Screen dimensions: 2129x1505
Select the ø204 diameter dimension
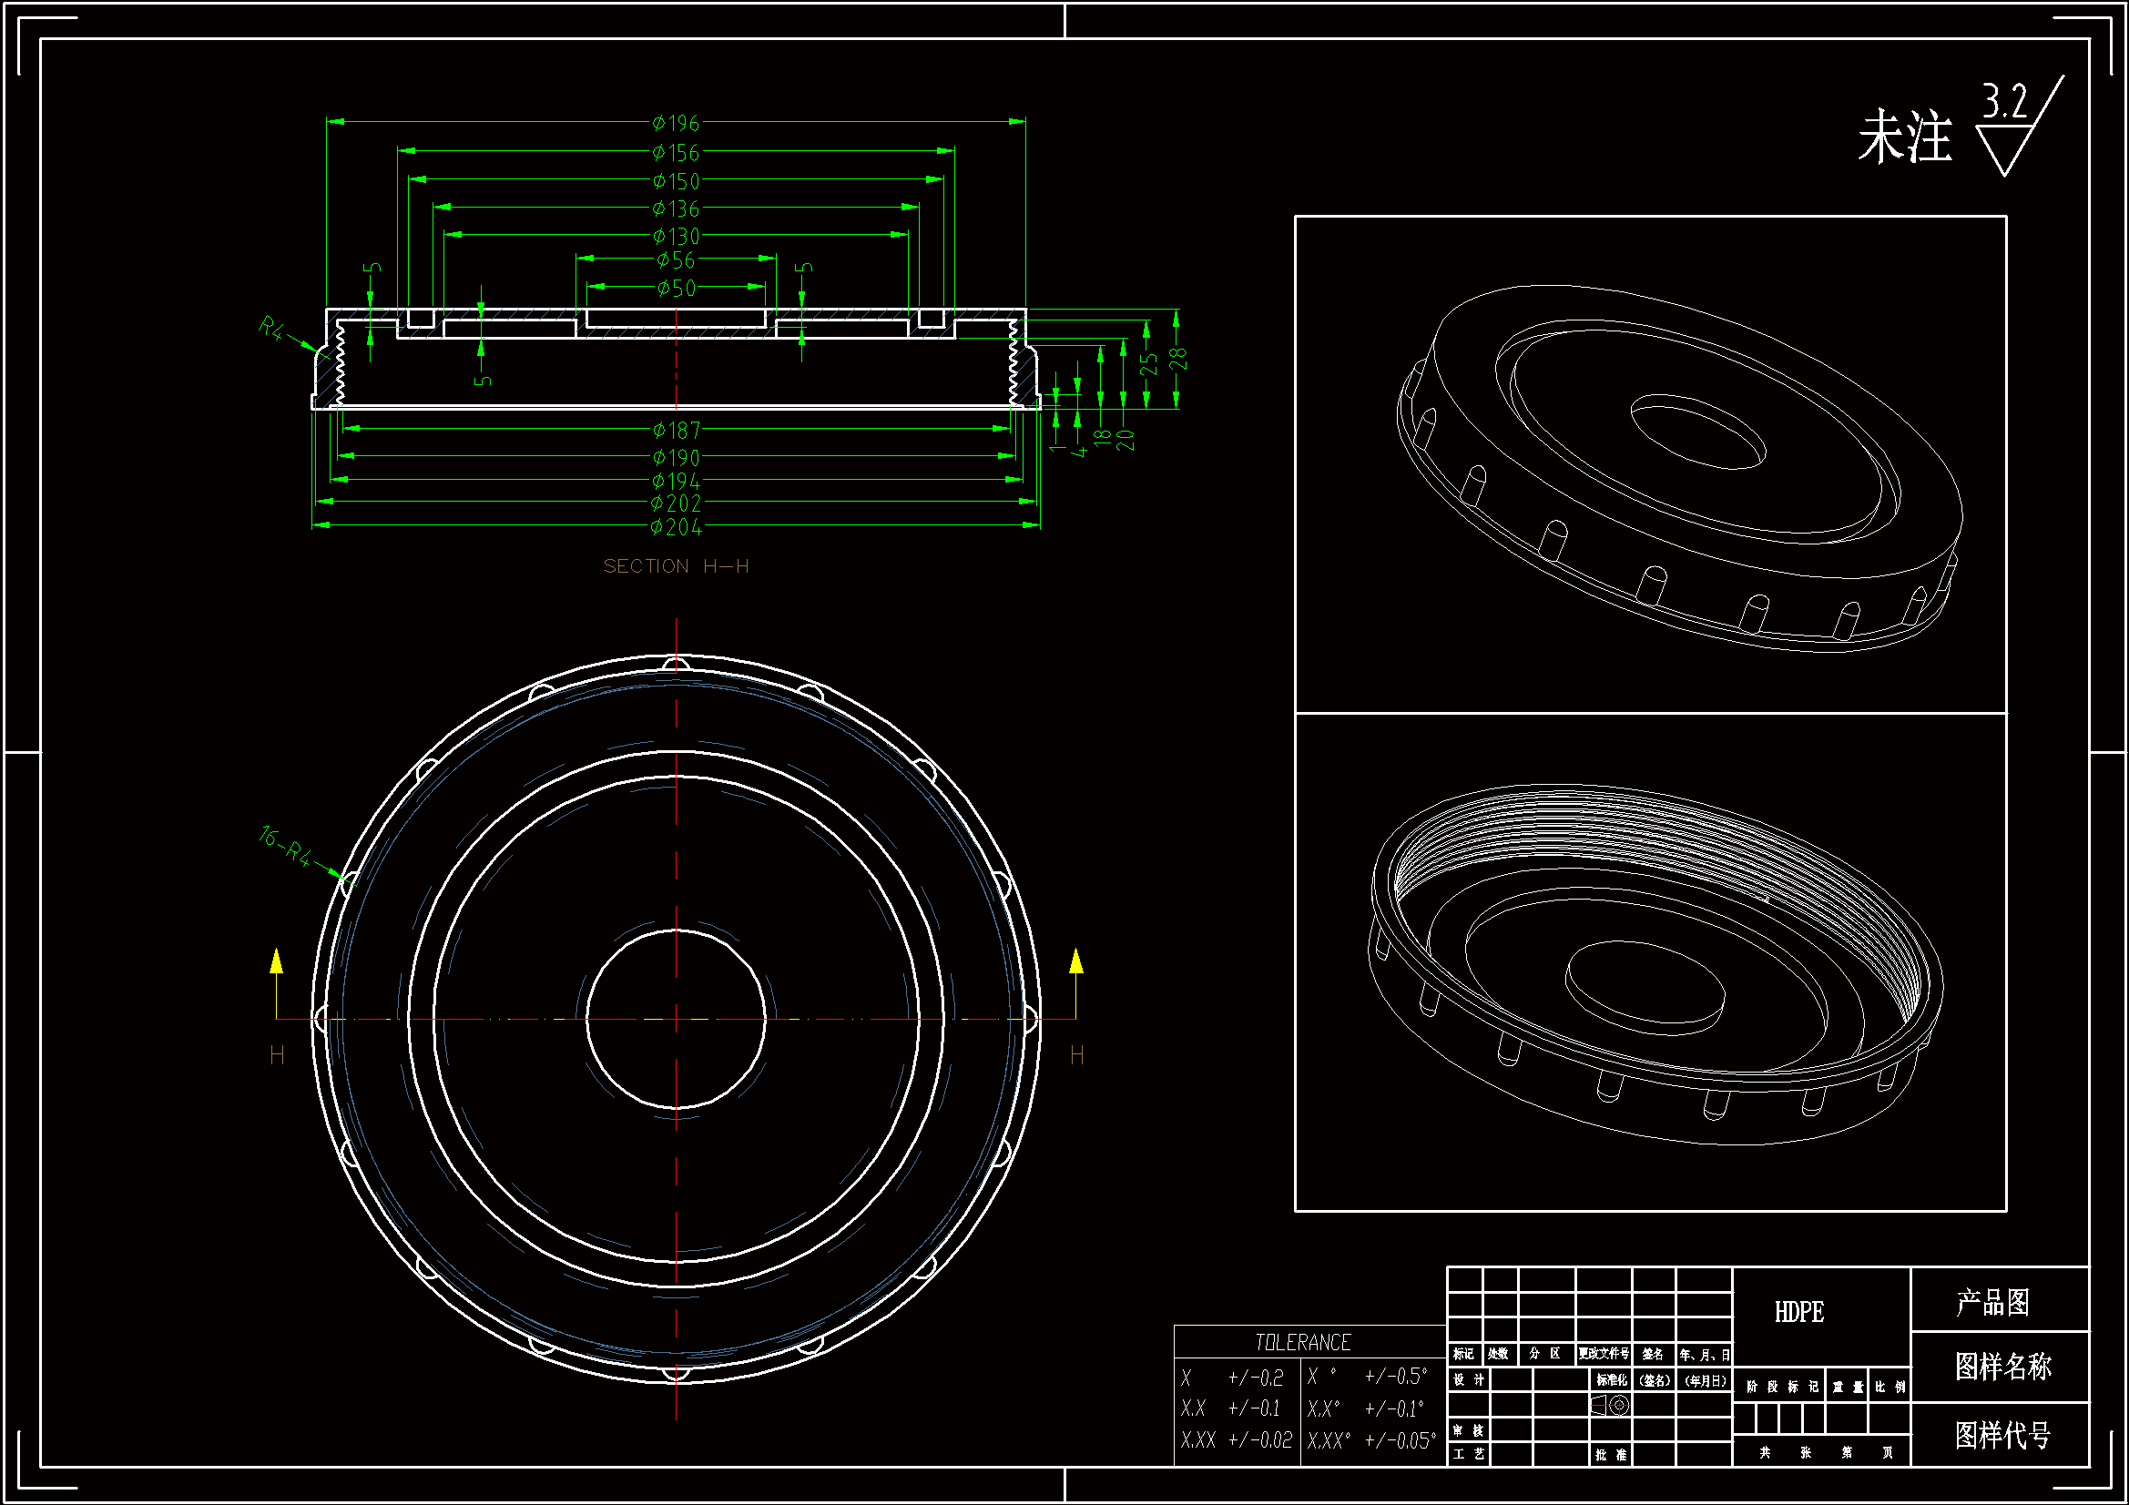pyautogui.click(x=676, y=528)
